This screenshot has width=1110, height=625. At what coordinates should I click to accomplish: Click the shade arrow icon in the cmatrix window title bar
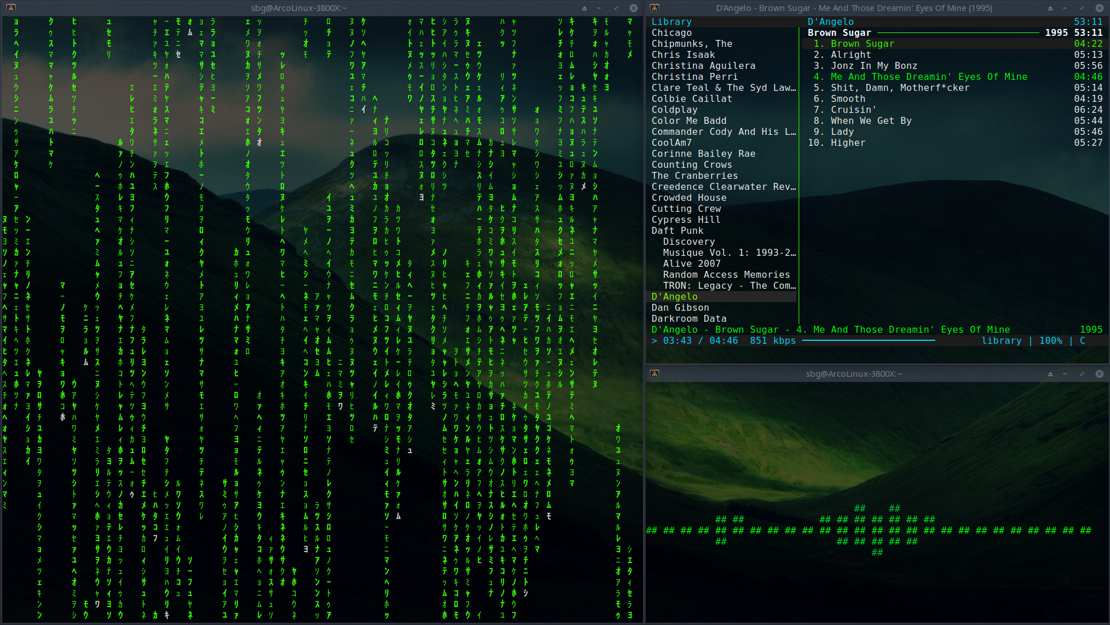(585, 8)
